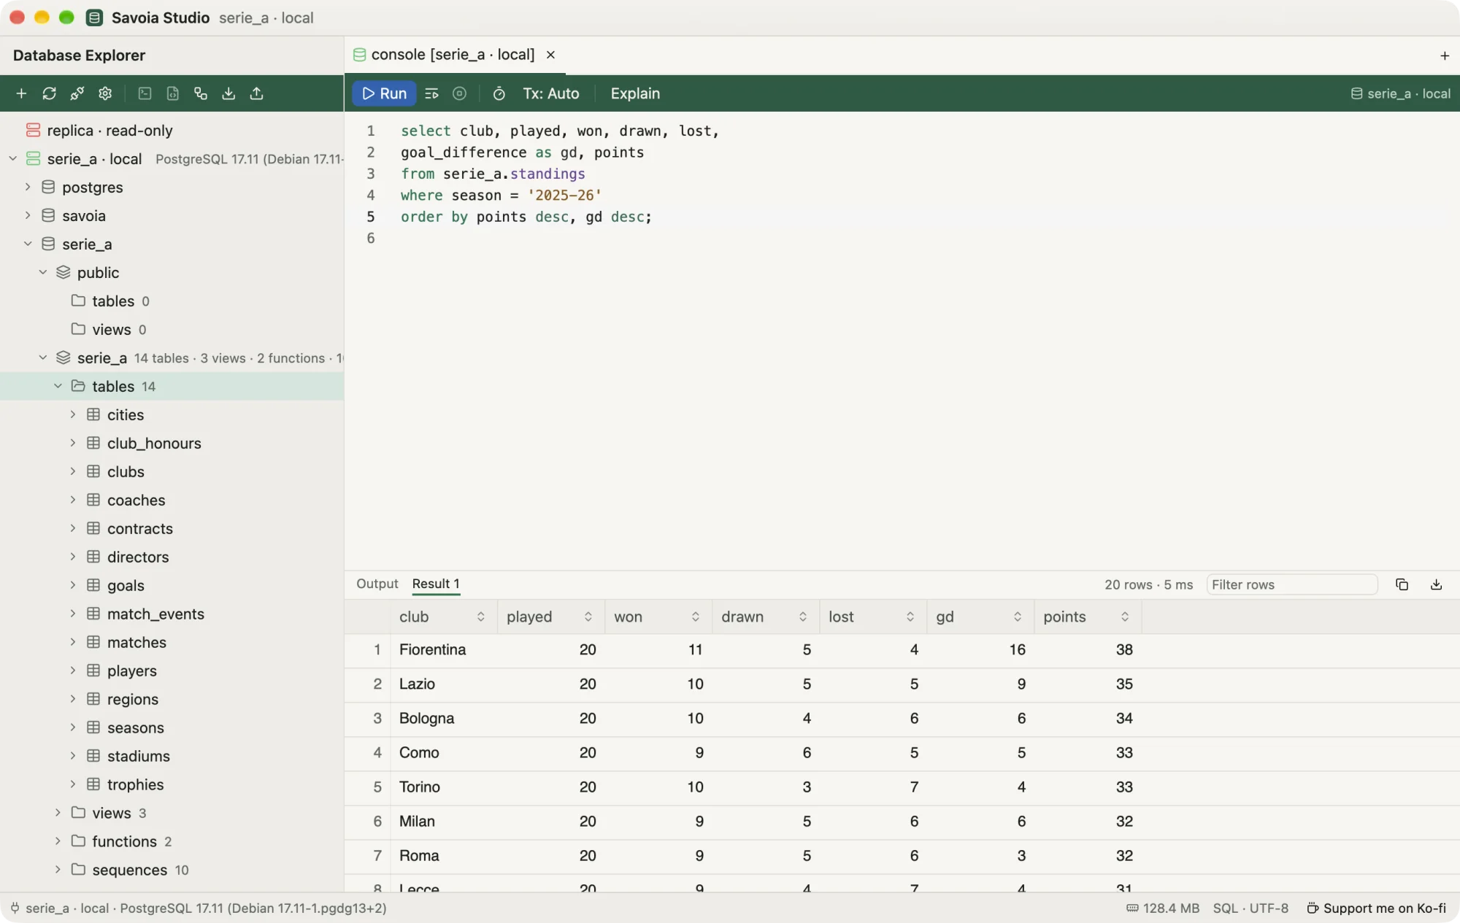The width and height of the screenshot is (1460, 923).
Task: Add new tab with plus at top right
Action: coord(1444,55)
